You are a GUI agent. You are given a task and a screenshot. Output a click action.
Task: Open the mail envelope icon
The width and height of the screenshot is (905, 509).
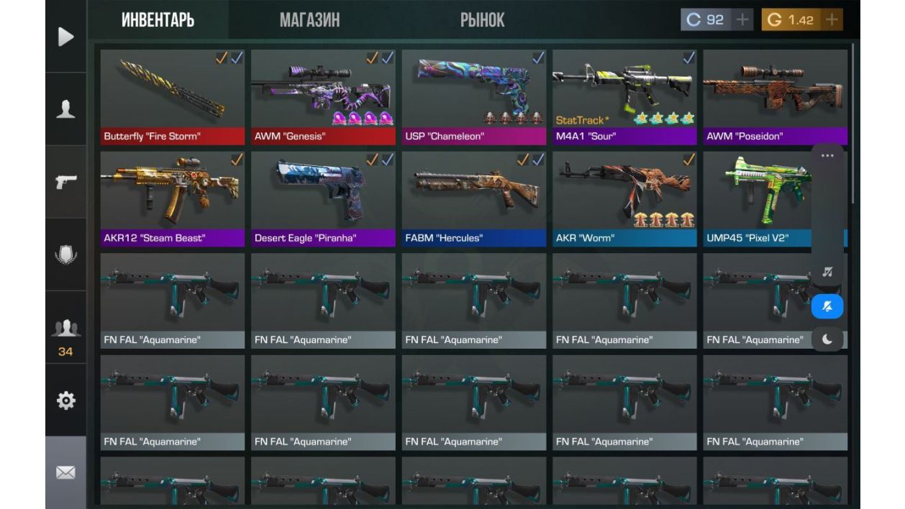coord(65,472)
